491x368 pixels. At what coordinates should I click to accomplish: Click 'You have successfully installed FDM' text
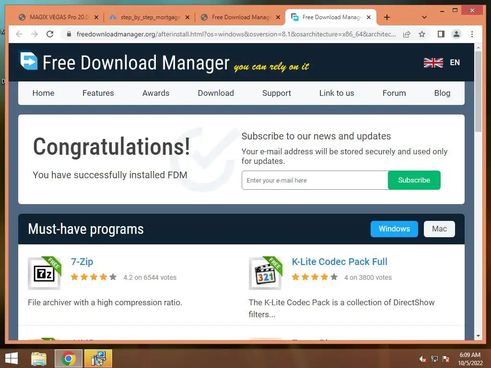[110, 175]
